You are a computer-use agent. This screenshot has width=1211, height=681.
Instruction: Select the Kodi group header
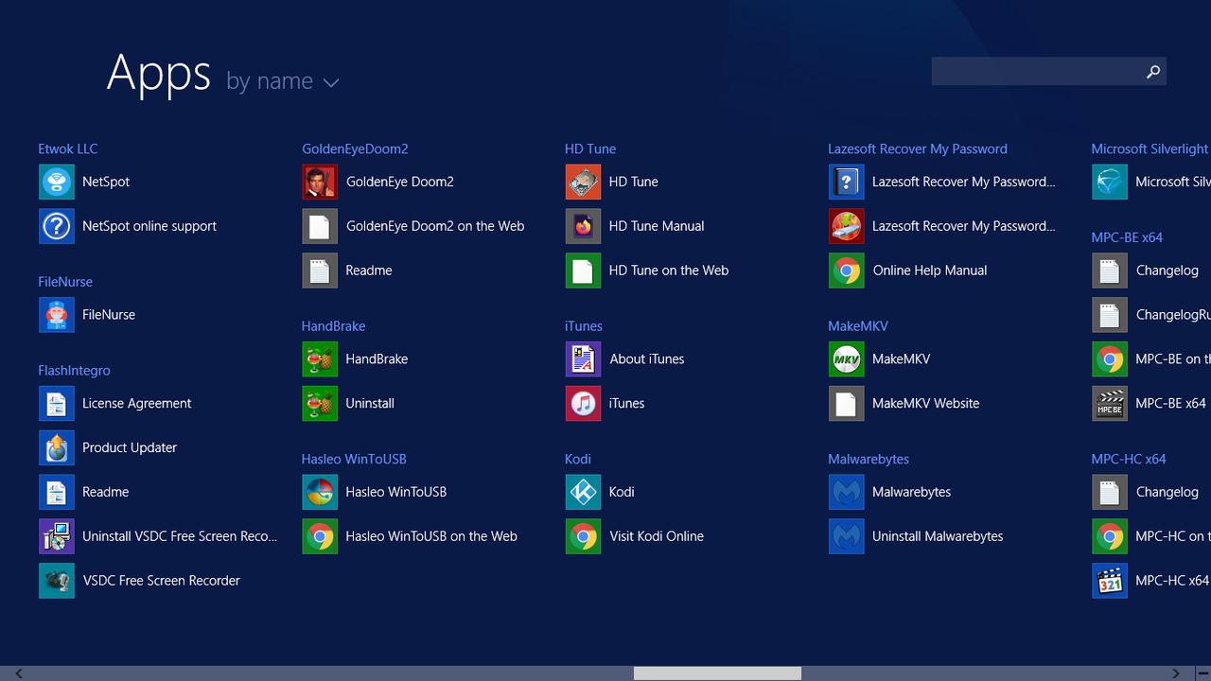(578, 460)
